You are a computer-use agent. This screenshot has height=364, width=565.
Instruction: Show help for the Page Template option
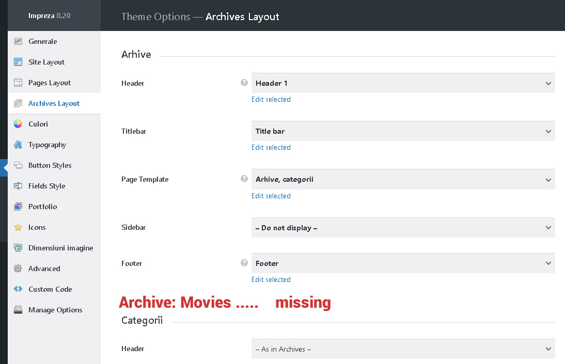(244, 179)
